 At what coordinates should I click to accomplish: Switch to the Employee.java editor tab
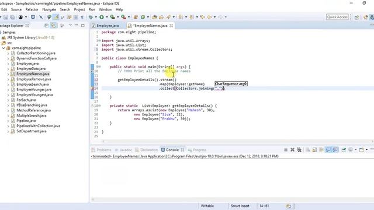[108, 26]
